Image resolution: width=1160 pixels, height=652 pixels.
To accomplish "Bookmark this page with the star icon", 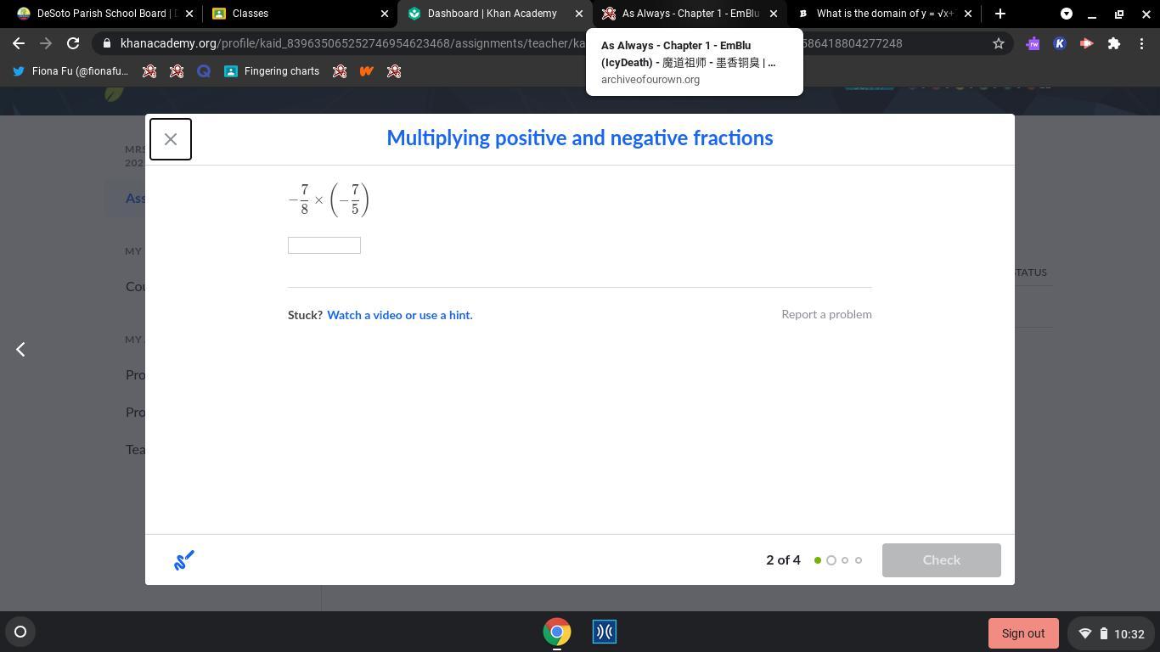I will pyautogui.click(x=999, y=43).
